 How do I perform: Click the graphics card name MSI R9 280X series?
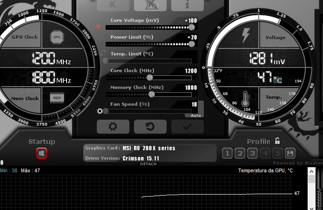pos(149,148)
